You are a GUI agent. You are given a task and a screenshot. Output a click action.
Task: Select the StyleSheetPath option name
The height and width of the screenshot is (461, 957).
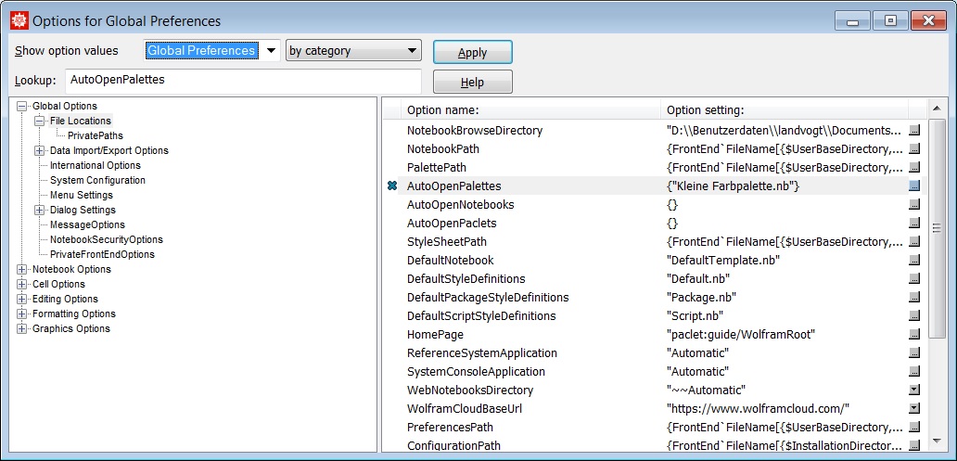tap(447, 242)
